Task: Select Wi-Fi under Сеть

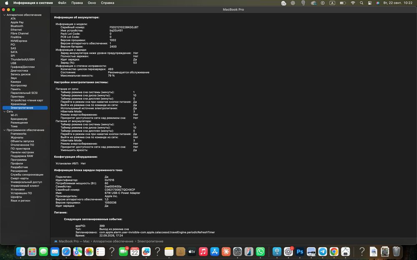Action: [x=14, y=115]
